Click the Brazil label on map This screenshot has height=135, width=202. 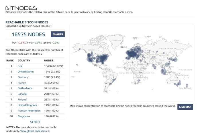coord(112,75)
